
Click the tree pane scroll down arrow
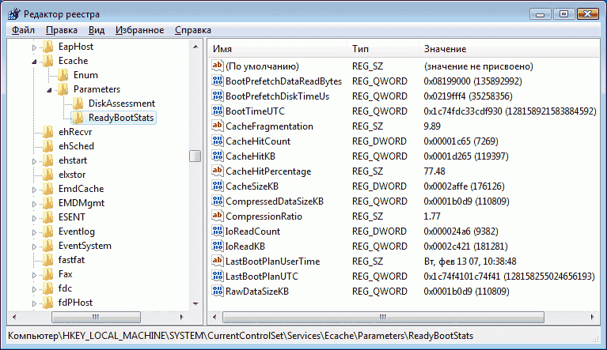pyautogui.click(x=195, y=303)
